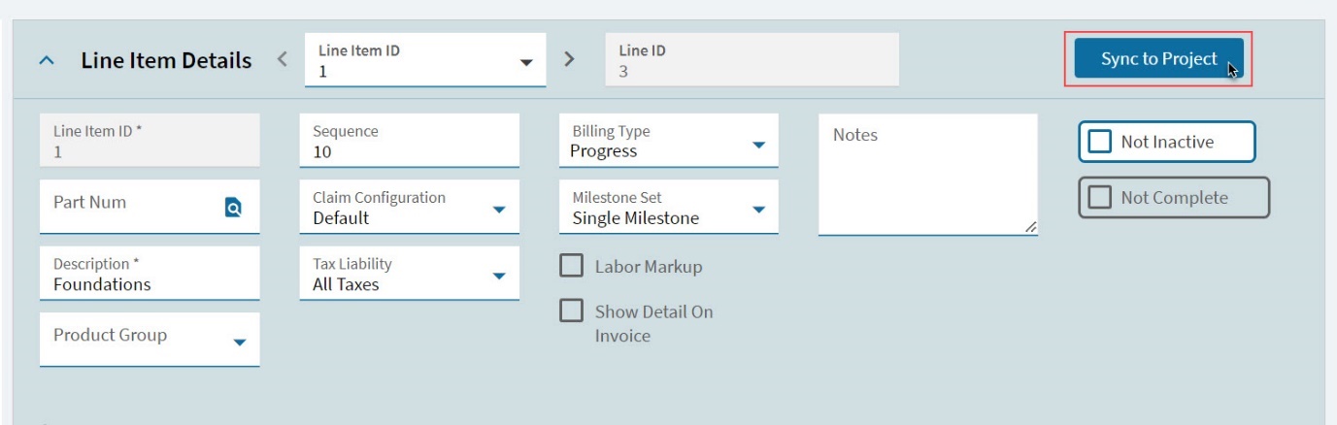The image size is (1337, 425).
Task: Click into the Notes text area
Action: coord(928,175)
